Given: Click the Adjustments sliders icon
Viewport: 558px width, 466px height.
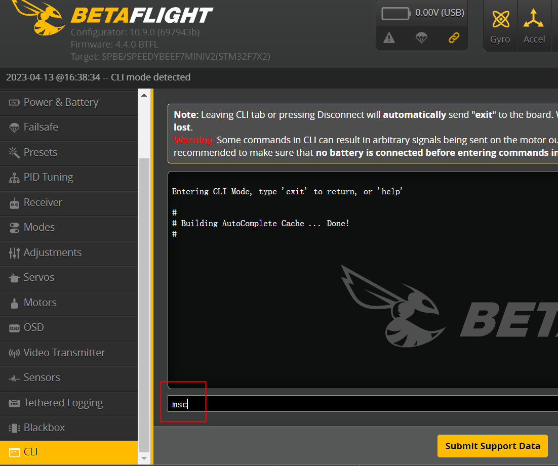Looking at the screenshot, I should point(14,253).
